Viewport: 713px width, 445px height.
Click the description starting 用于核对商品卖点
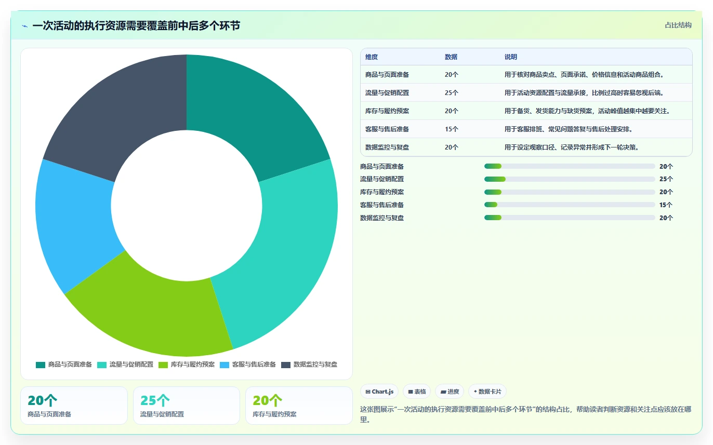[x=584, y=75]
